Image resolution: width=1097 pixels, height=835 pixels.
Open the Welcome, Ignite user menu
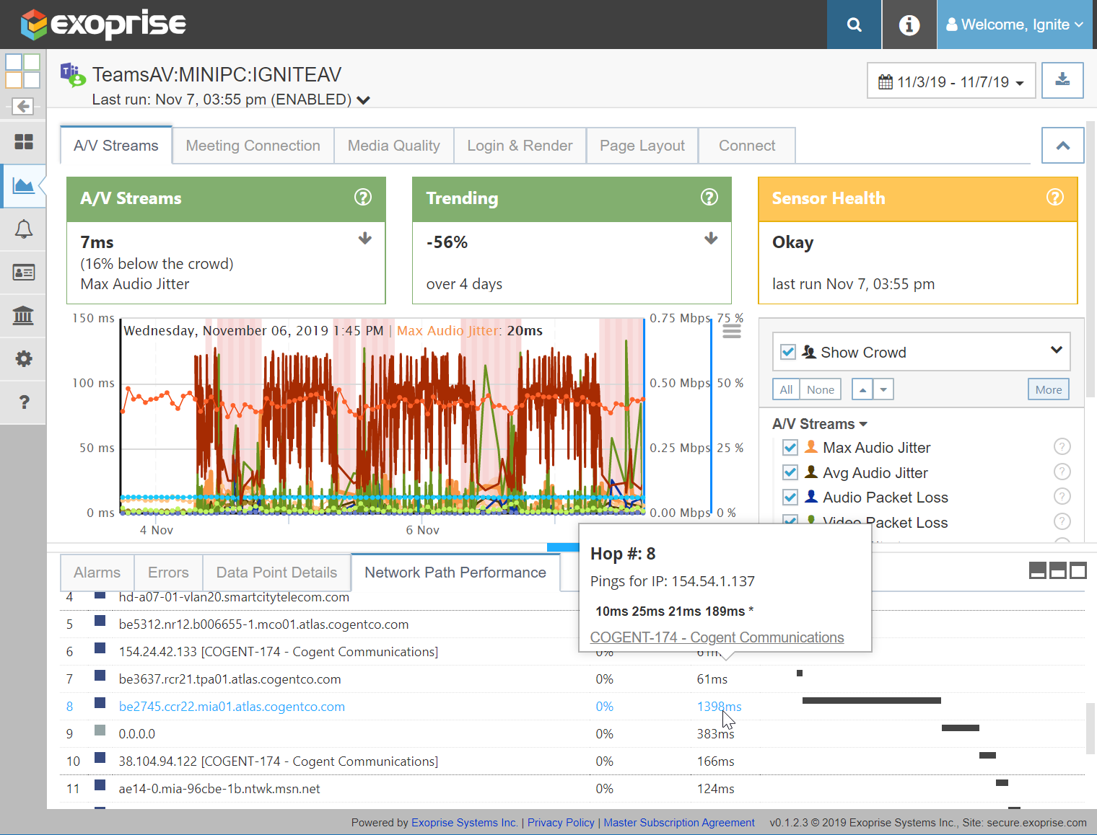[x=1016, y=25]
